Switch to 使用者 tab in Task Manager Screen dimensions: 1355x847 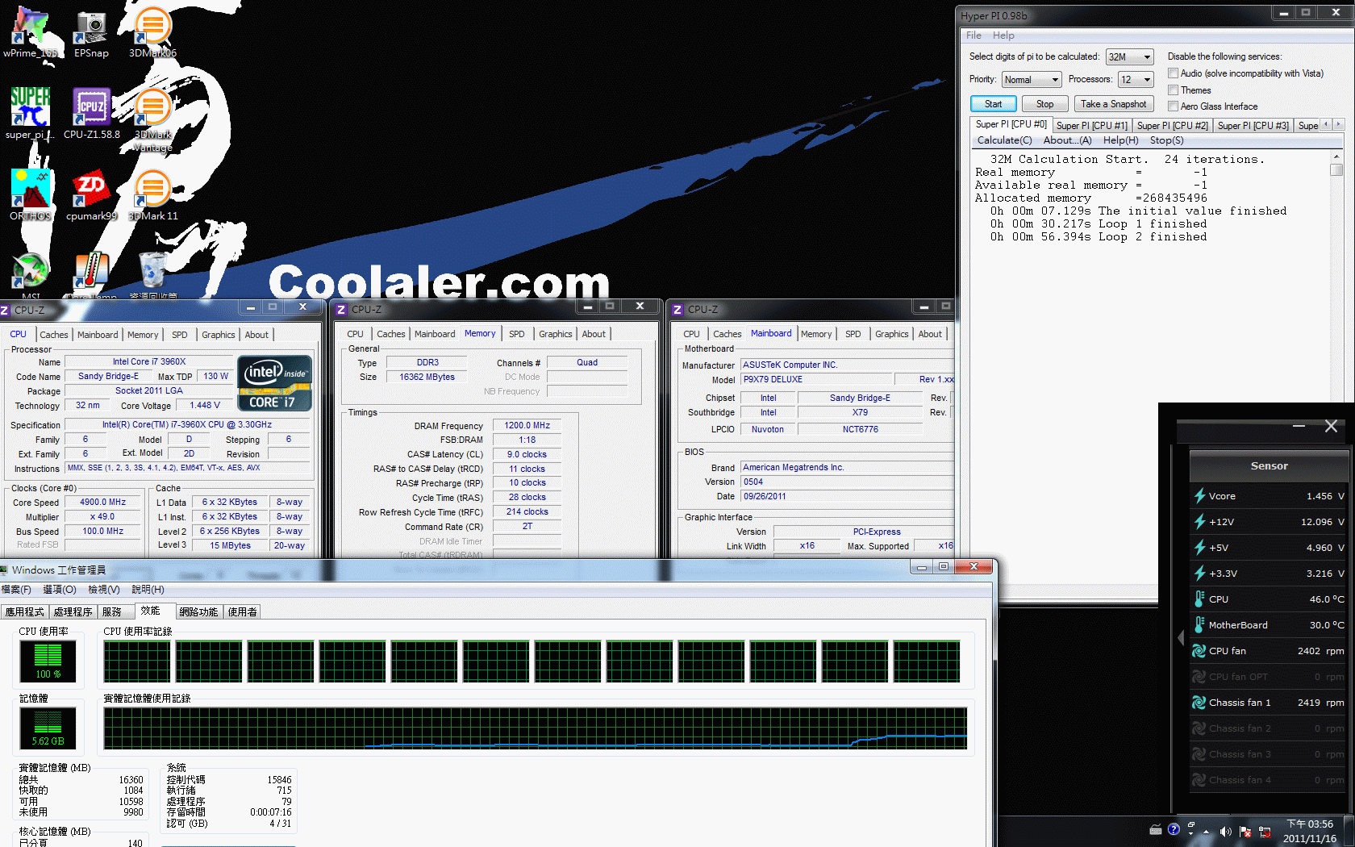click(x=242, y=612)
